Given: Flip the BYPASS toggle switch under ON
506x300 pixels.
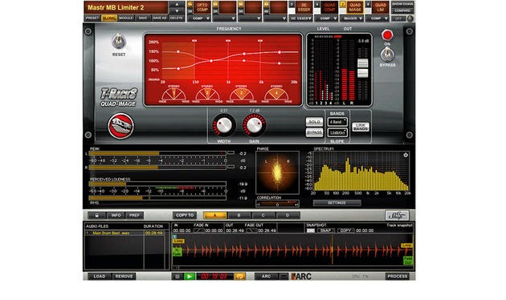Looking at the screenshot, I should point(387,55).
